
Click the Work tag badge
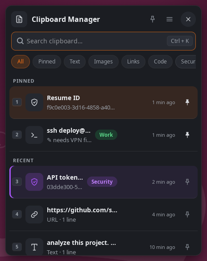point(106,135)
